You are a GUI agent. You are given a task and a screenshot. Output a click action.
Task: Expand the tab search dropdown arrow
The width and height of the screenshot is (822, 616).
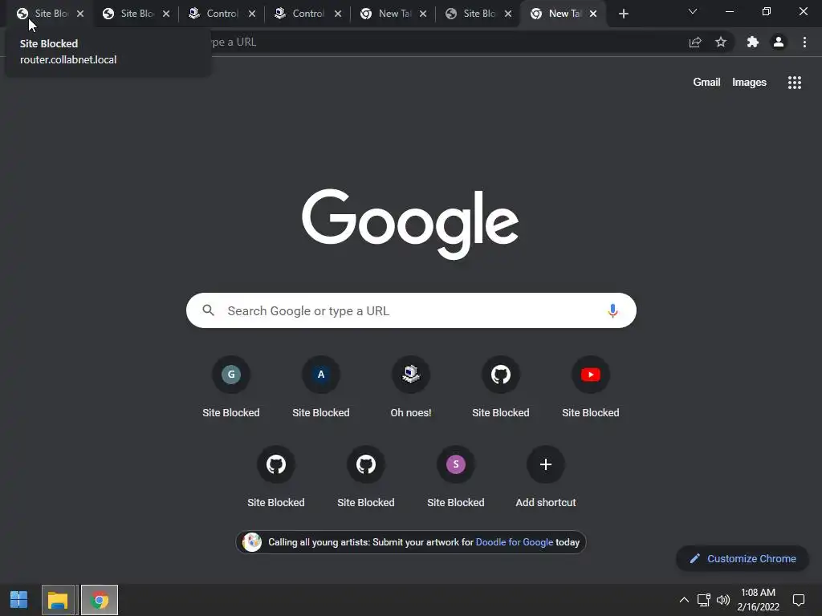pos(693,11)
